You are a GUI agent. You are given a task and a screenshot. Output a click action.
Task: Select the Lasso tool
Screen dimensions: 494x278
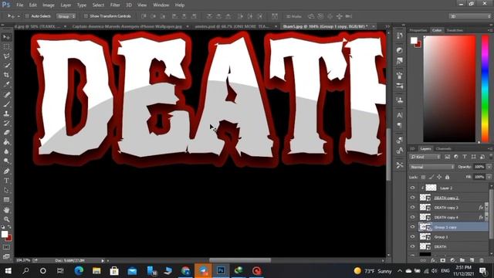pos(6,56)
